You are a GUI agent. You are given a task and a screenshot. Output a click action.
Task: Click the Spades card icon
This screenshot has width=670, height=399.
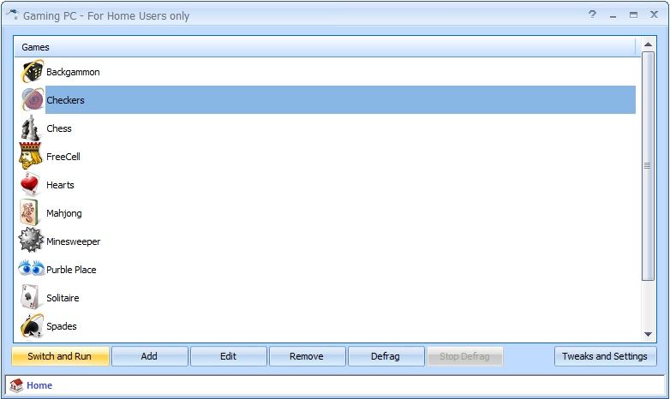(x=32, y=326)
